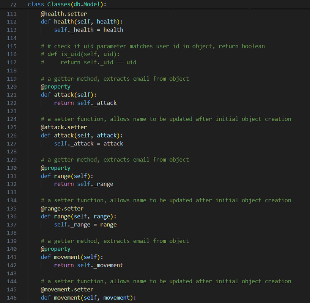Click blank line 118 number
The width and height of the screenshot is (310, 303).
(12, 71)
